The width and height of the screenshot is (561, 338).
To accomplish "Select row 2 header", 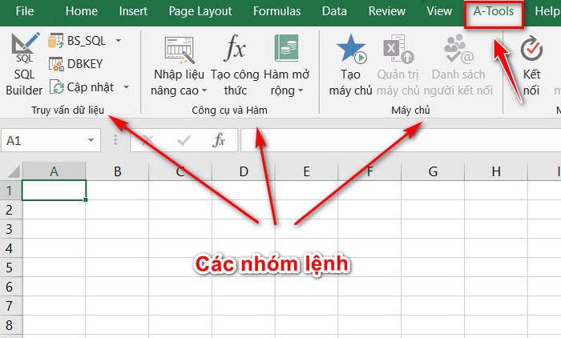I will pos(10,210).
